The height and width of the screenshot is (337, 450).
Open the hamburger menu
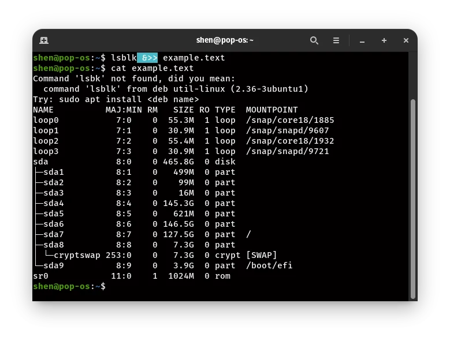click(x=336, y=40)
